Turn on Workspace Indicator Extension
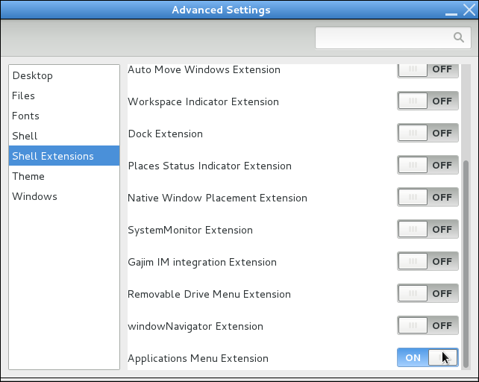This screenshot has height=382, width=479. (x=428, y=101)
